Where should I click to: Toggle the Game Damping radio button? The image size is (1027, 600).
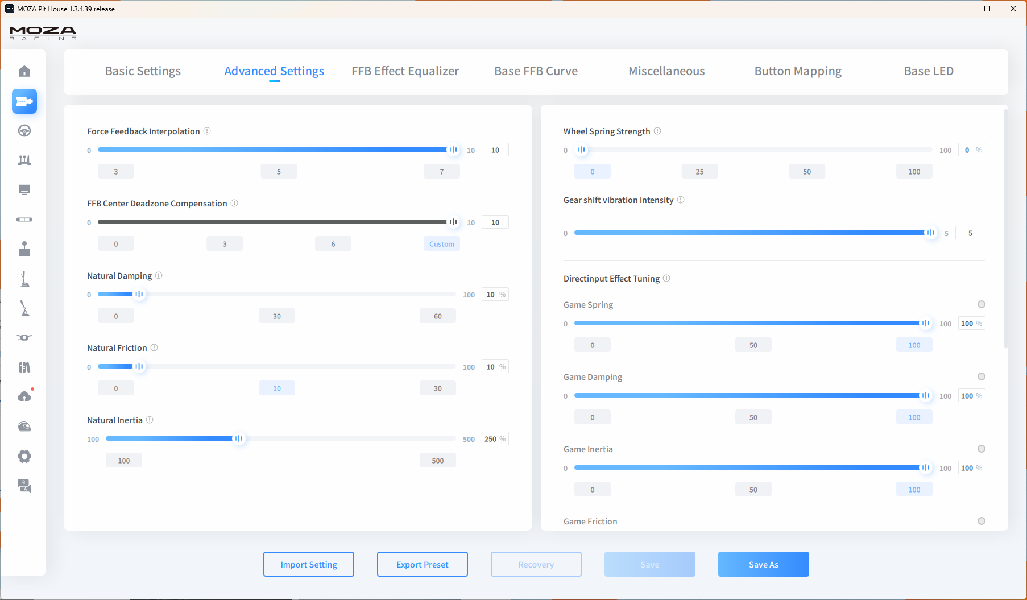click(x=981, y=376)
